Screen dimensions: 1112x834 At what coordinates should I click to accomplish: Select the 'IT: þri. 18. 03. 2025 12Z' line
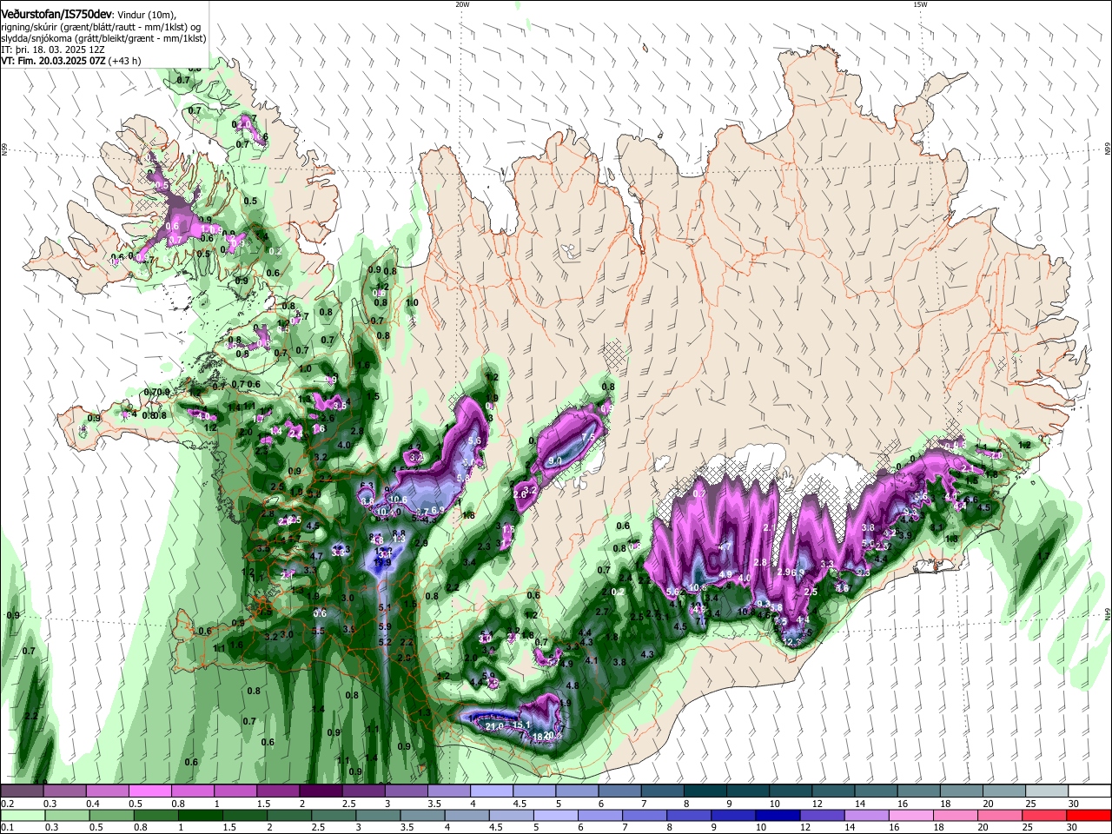click(54, 50)
